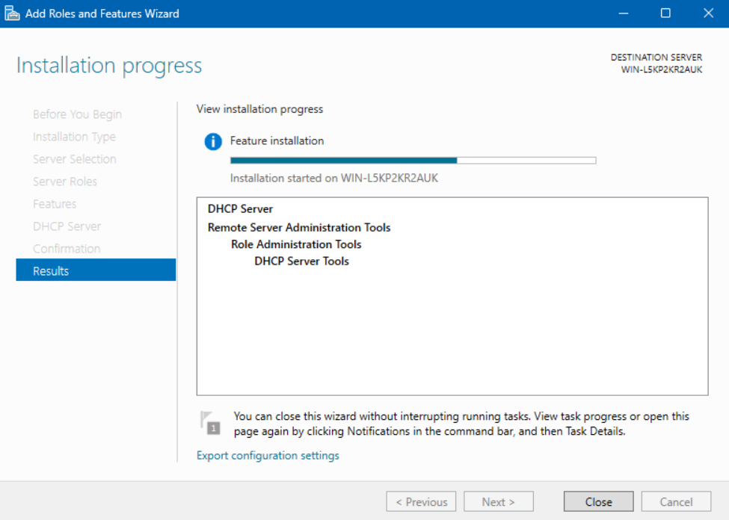Click the feature installation progress bar

coord(413,161)
